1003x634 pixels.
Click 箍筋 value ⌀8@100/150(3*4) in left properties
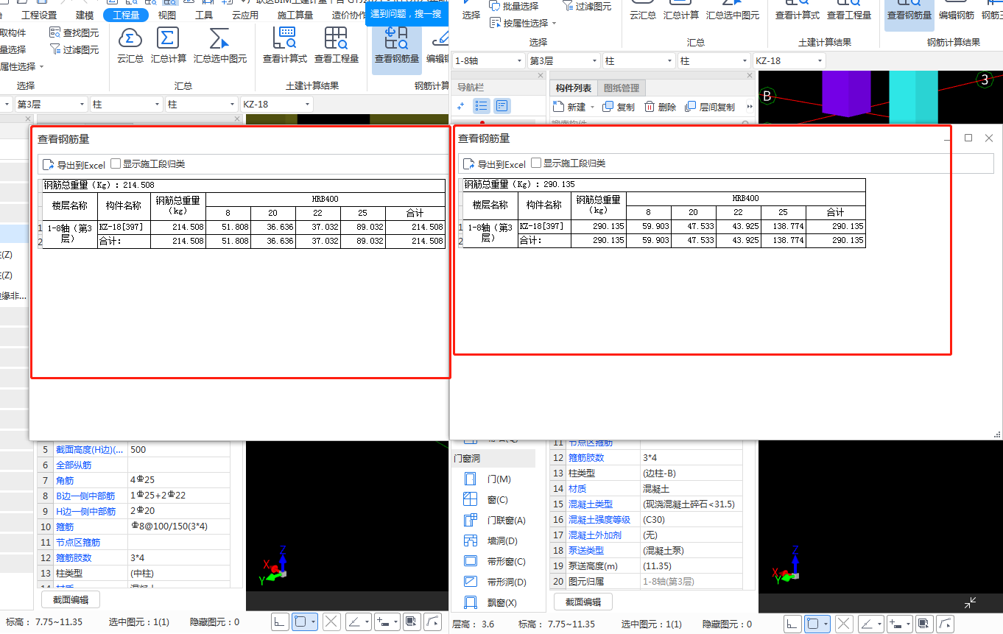click(179, 527)
